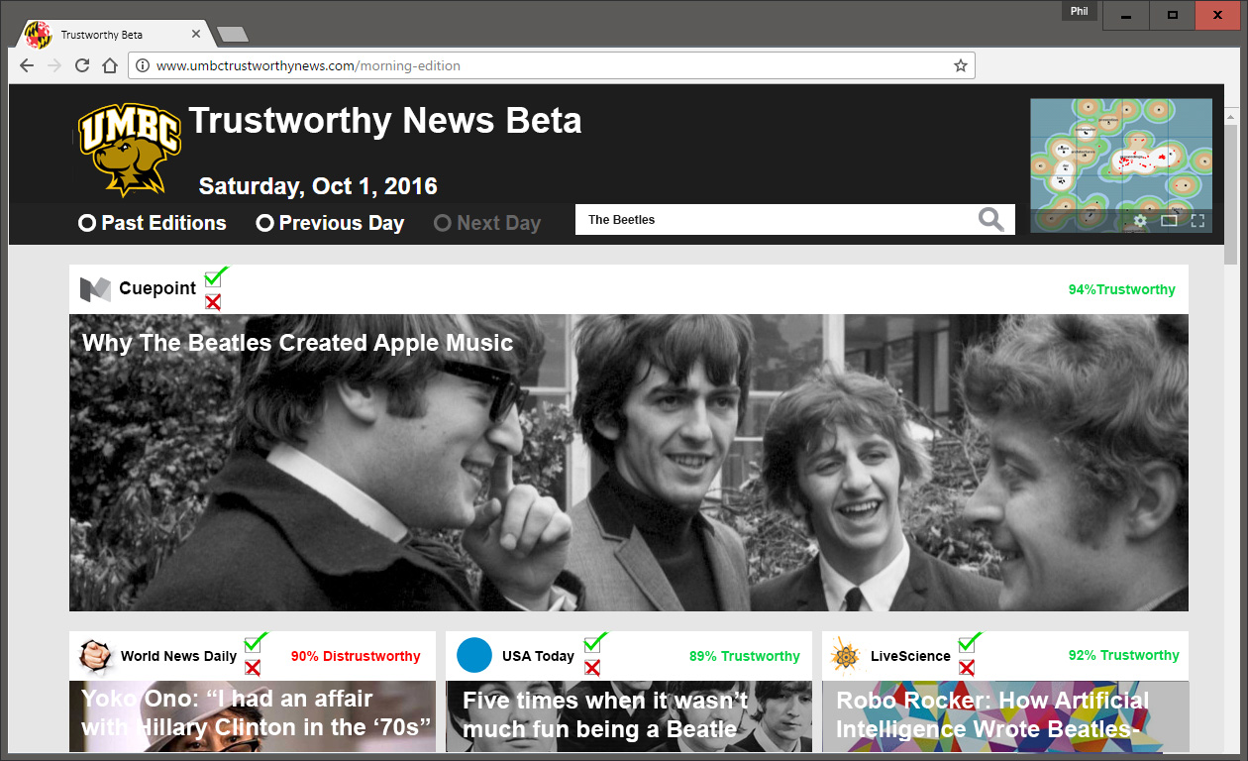
Task: Switch to the Trustworthy Beta browser tab
Action: click(109, 35)
